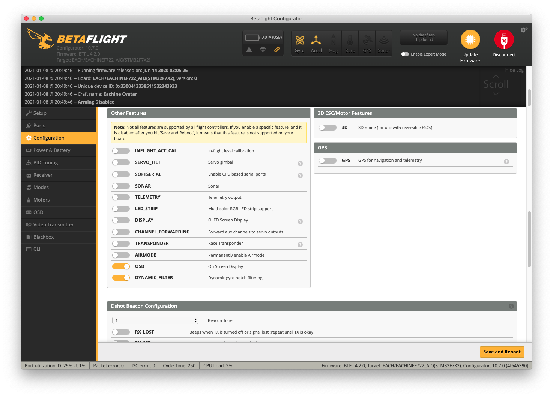Enable the SERVO_TILT feature
The height and width of the screenshot is (397, 553).
(x=121, y=162)
